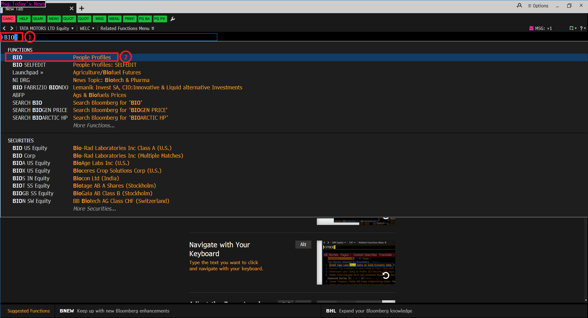
Task: Replay the keyboard navigation tutorial thumbnail
Action: pos(385,275)
